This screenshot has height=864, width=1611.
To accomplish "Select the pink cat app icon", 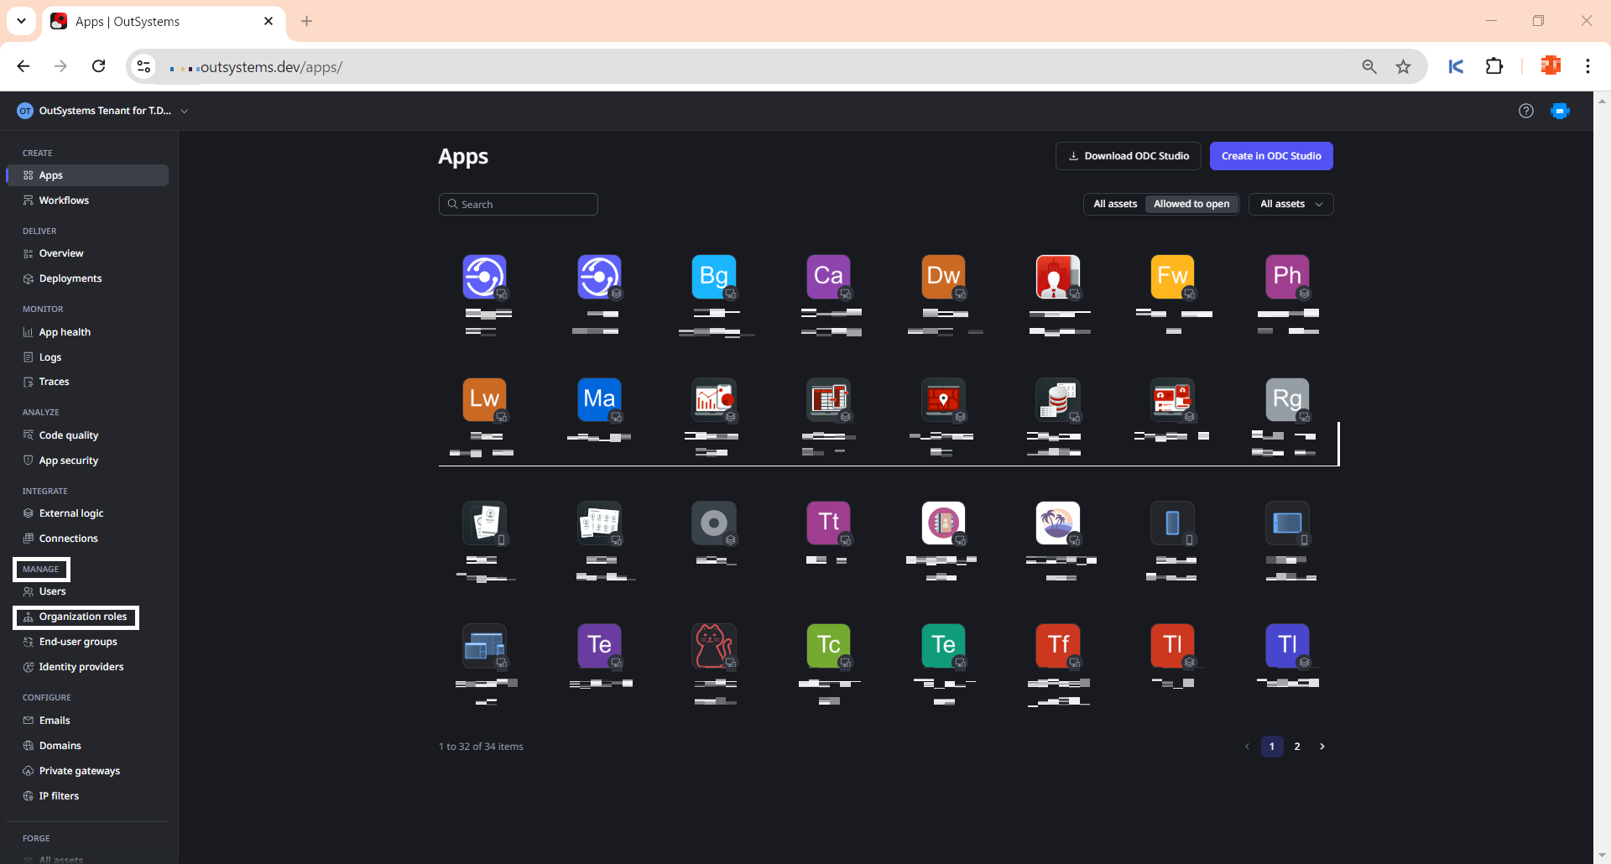I will point(713,645).
